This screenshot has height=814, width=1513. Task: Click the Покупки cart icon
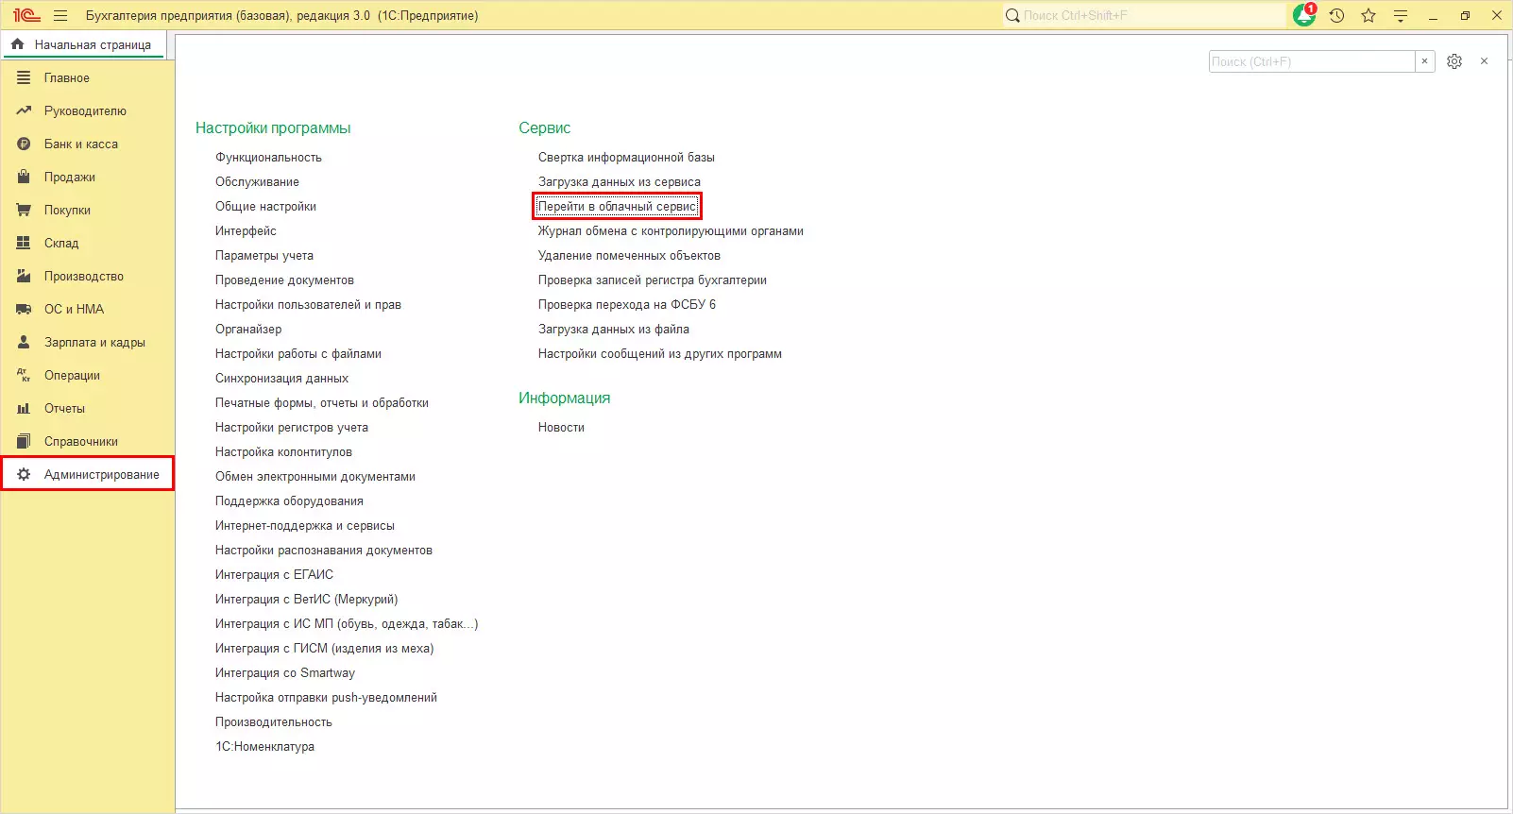[x=24, y=210]
